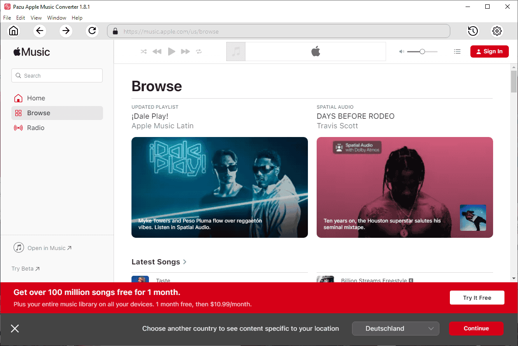Click the DAYS BEFORE RODEO title
The width and height of the screenshot is (518, 346).
point(356,116)
